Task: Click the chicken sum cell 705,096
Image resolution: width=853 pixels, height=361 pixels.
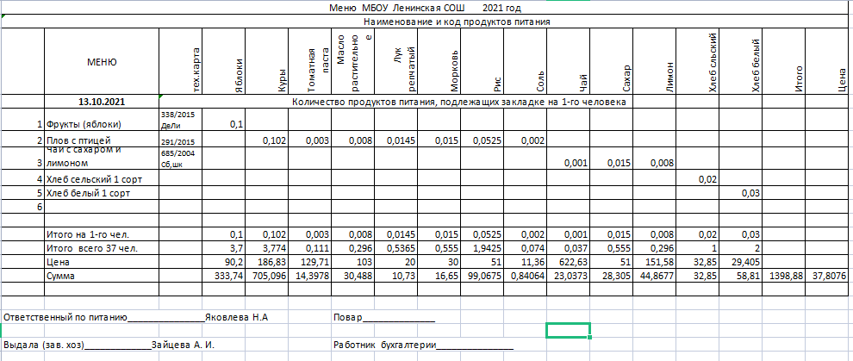Action: [x=269, y=274]
